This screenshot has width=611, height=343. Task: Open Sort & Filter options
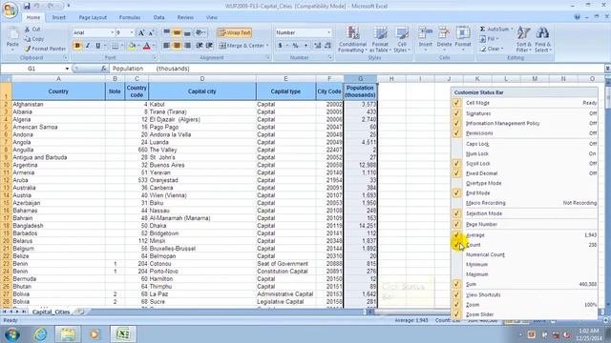[524, 39]
